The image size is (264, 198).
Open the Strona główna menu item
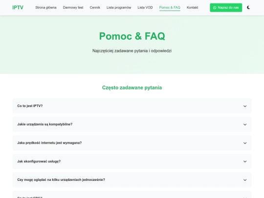point(46,7)
